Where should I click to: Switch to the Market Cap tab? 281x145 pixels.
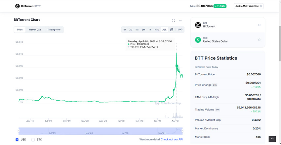(x=35, y=30)
